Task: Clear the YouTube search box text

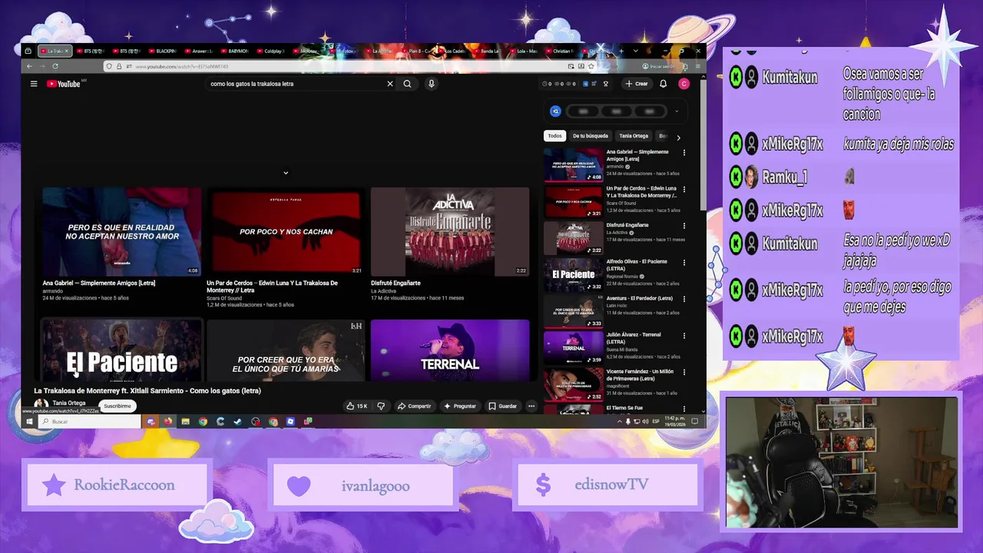Action: tap(389, 84)
